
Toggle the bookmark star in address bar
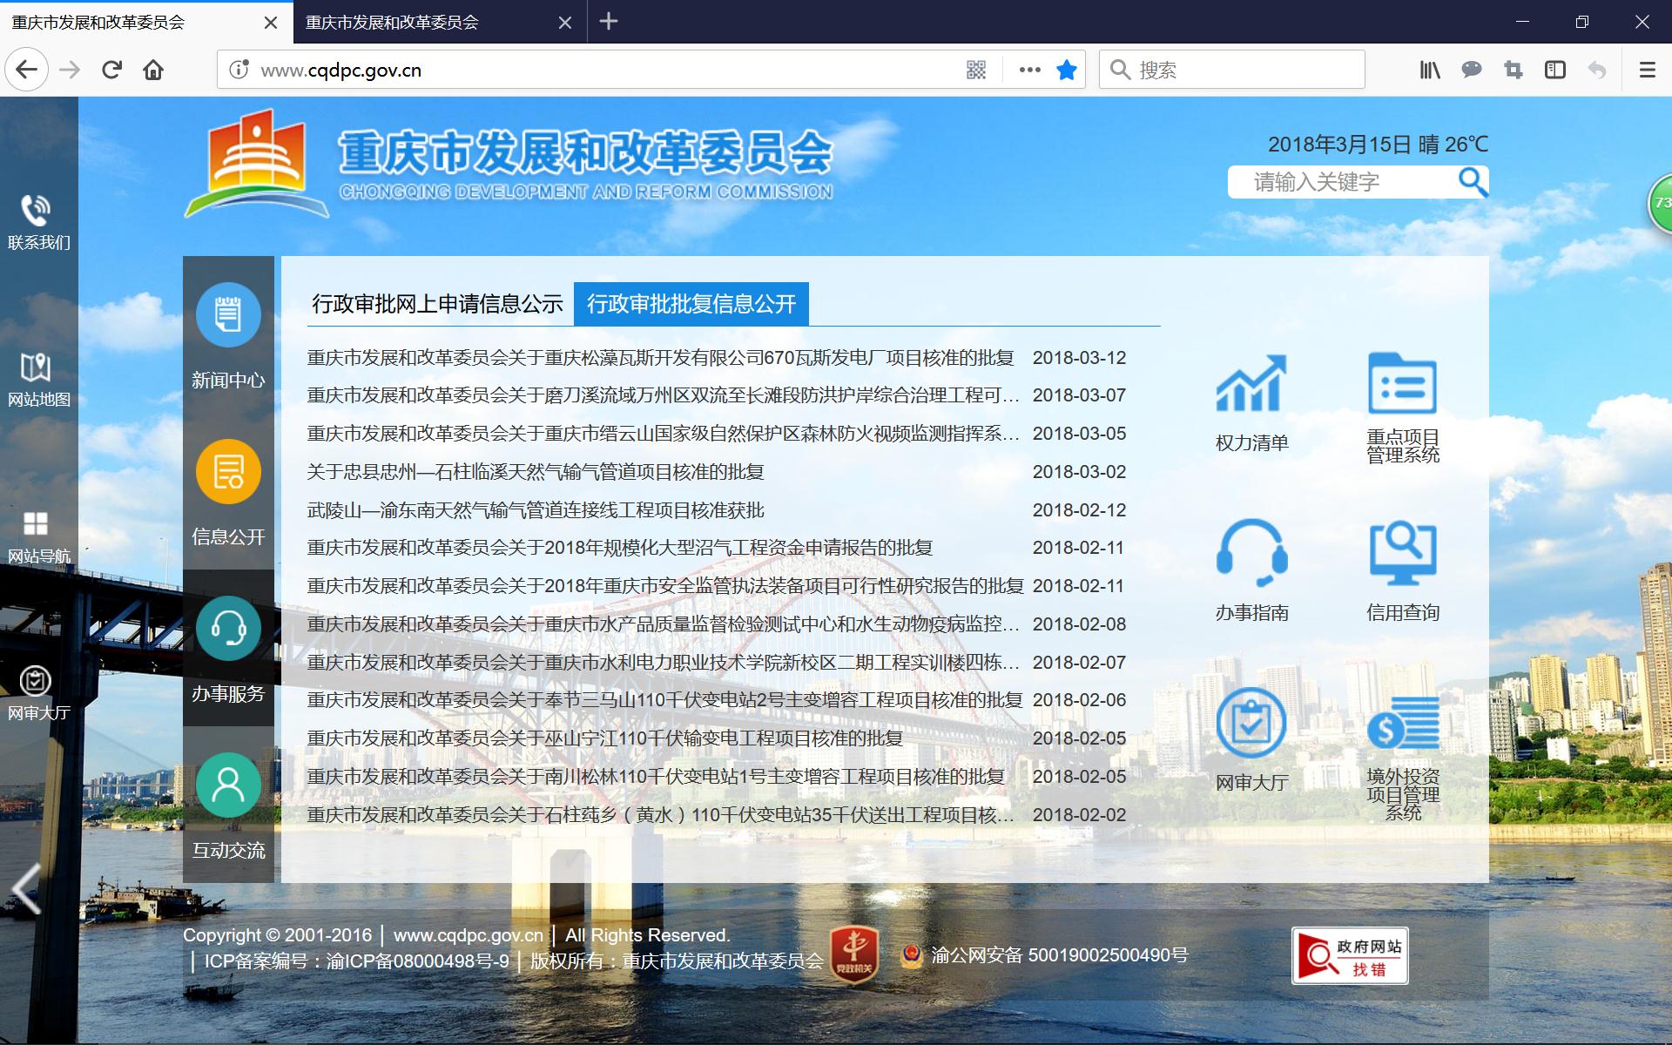click(x=1066, y=70)
